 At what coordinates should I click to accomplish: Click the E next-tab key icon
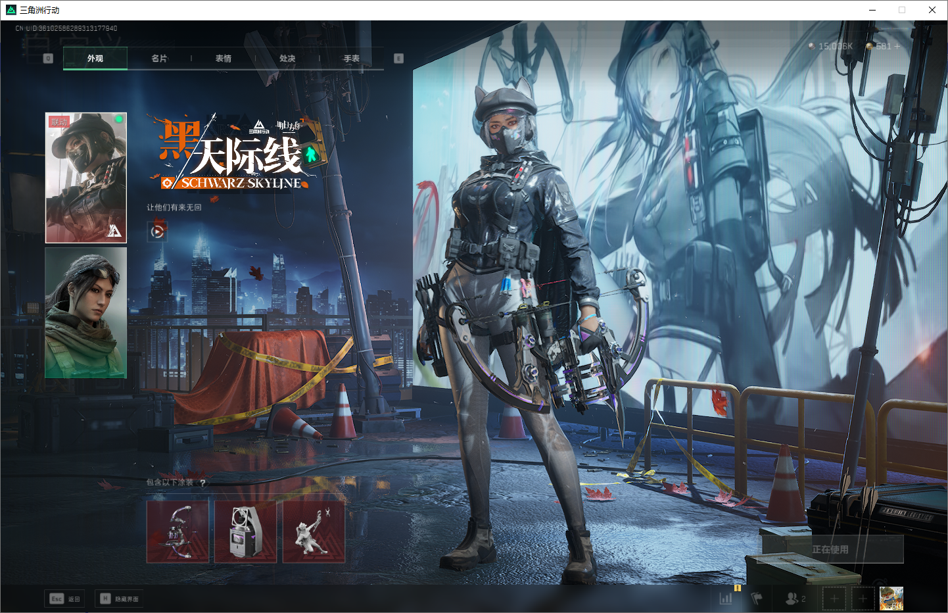(398, 59)
